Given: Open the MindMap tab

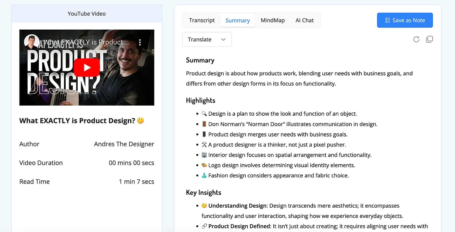Looking at the screenshot, I should click(272, 20).
